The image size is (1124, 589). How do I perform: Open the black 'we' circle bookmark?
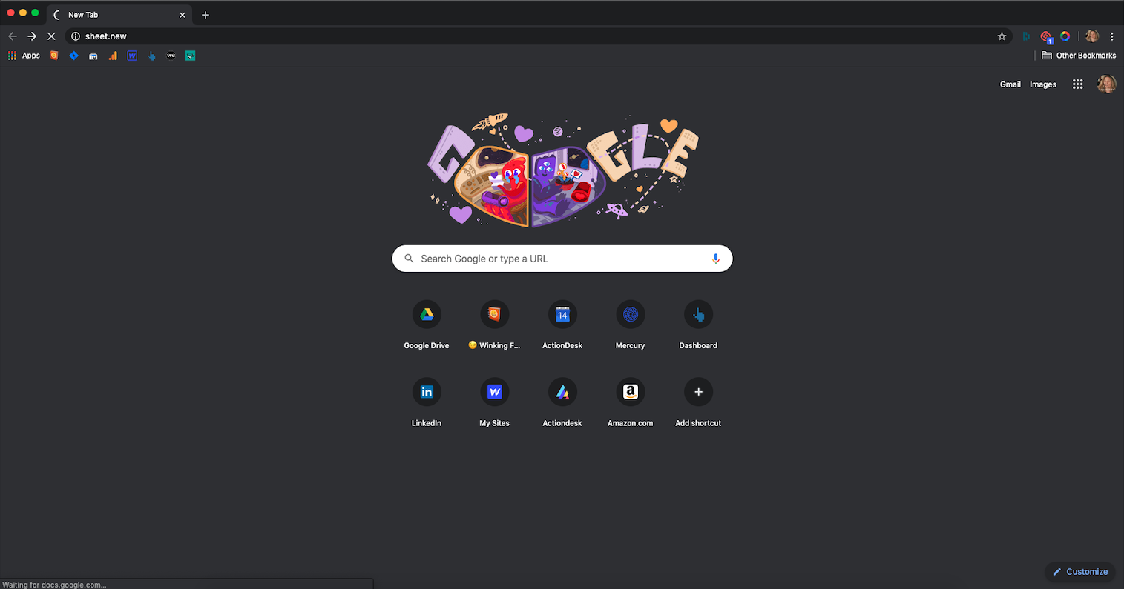point(171,56)
